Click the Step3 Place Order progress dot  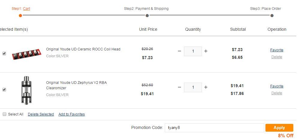click(x=272, y=16)
